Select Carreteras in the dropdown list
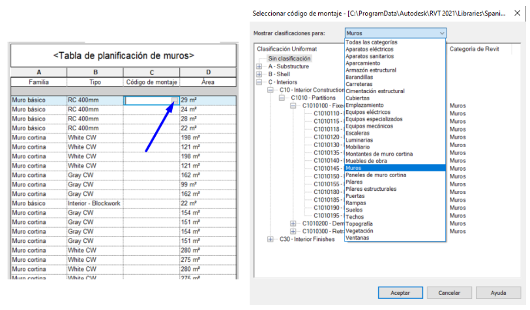This screenshot has height=310, width=530. [395, 84]
